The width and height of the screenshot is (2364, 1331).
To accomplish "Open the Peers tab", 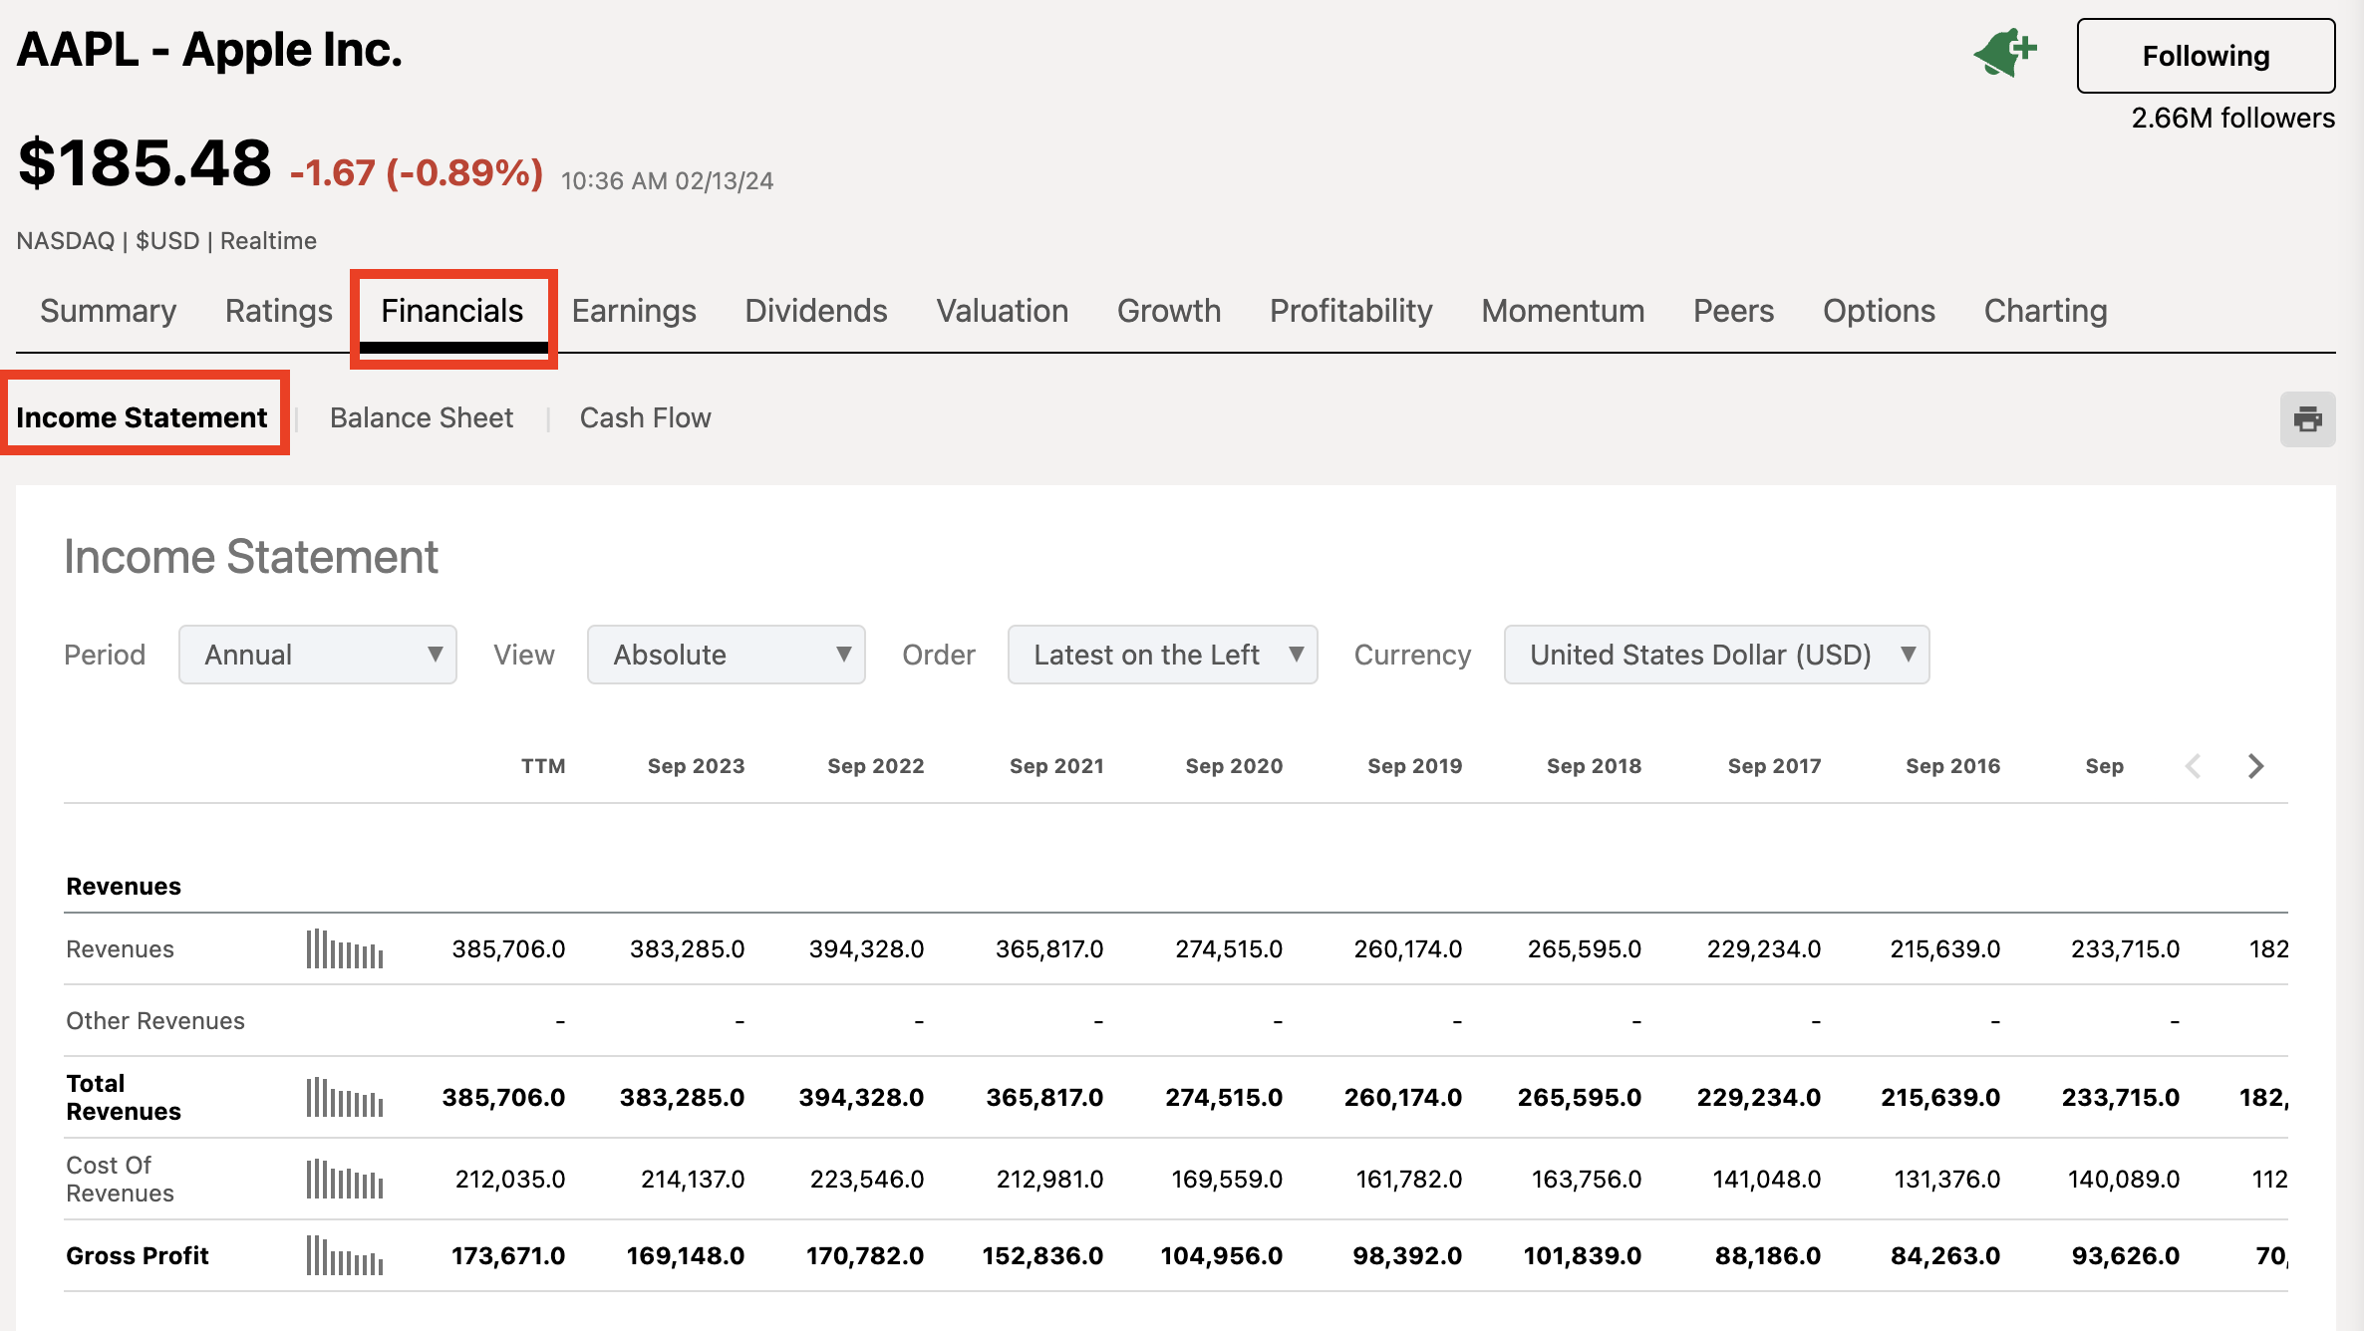I will click(x=1734, y=311).
